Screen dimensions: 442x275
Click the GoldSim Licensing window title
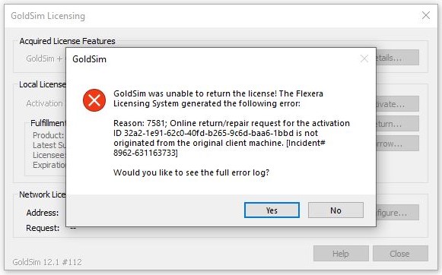point(48,16)
